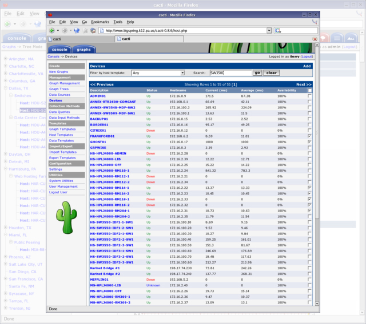The height and width of the screenshot is (324, 366).
Task: Click the clear search button
Action: coord(272,73)
